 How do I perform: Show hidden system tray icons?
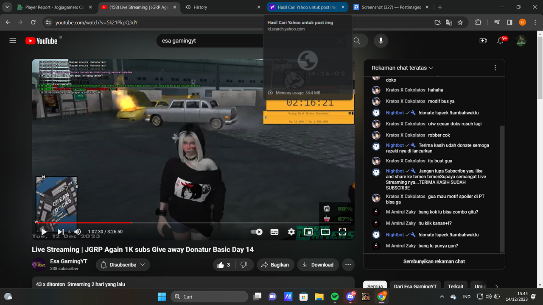(442, 297)
